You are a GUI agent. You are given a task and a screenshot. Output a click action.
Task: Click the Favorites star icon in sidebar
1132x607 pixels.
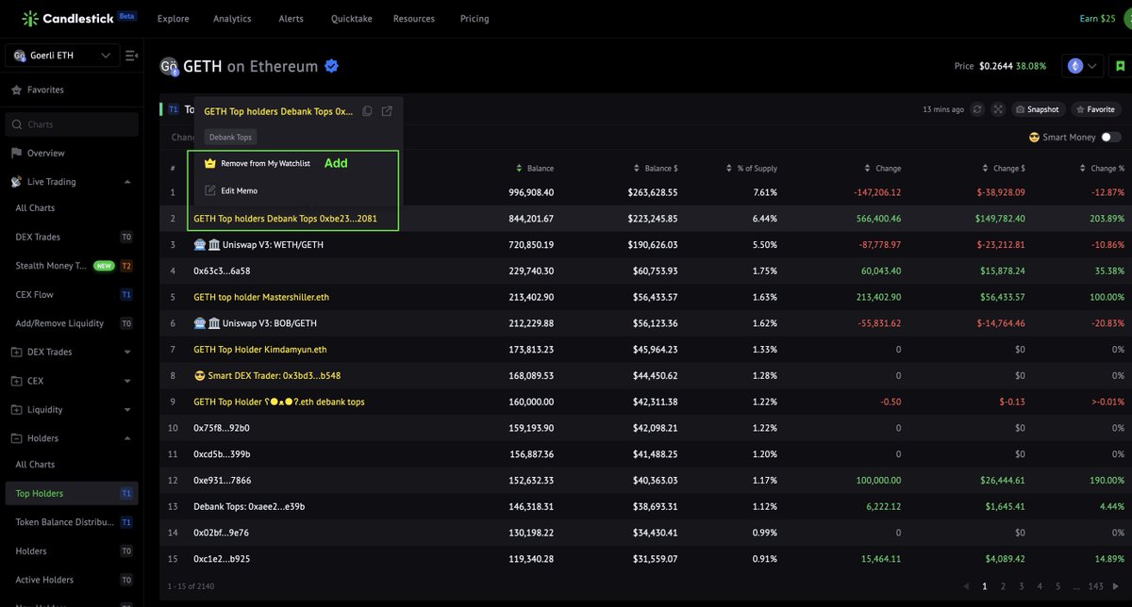16,90
